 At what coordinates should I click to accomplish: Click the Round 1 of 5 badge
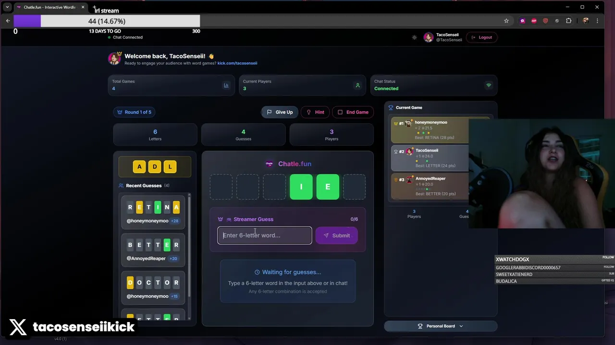(x=135, y=112)
